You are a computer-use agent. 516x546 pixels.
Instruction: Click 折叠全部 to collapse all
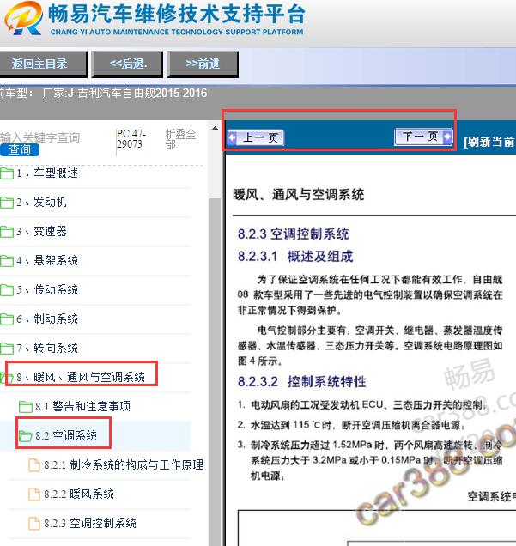point(180,139)
